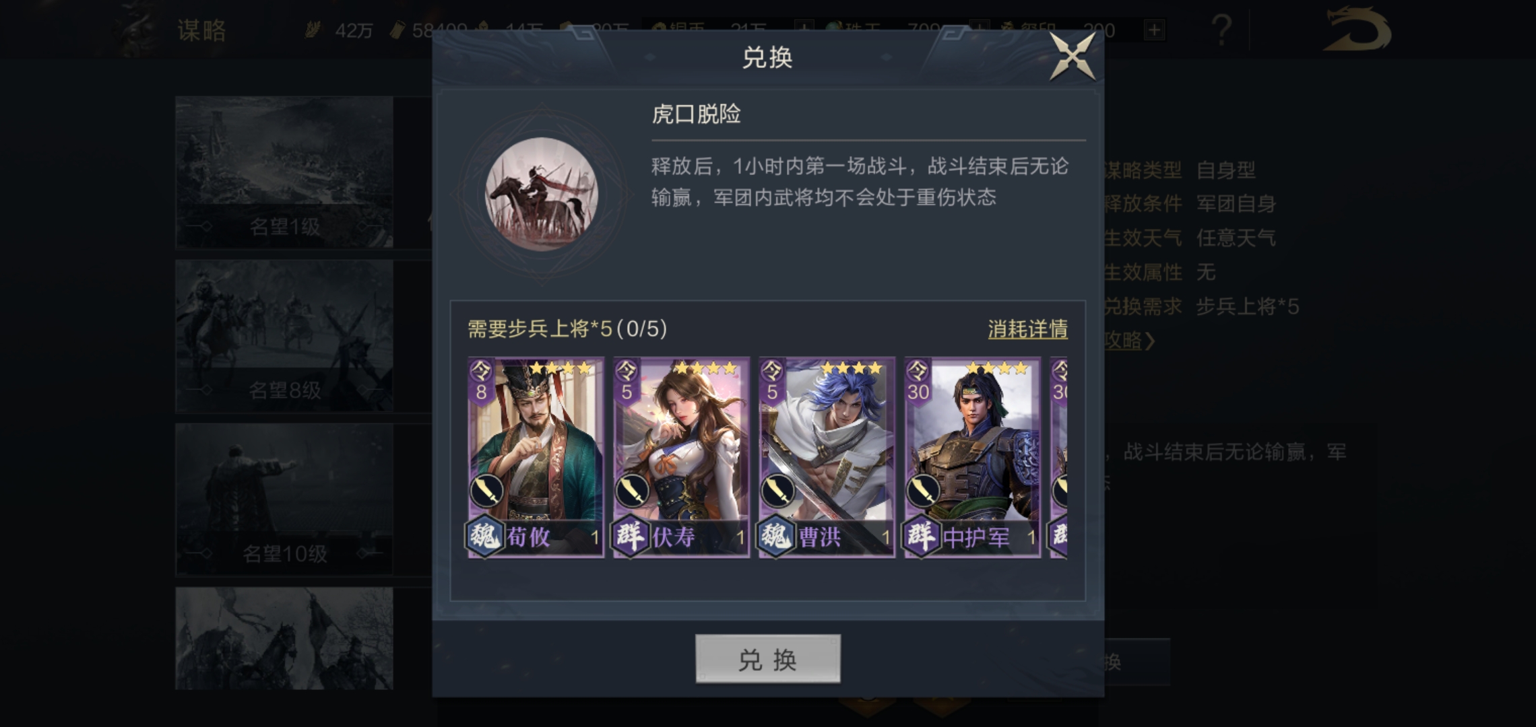Select the 名望8级 strategy thumbnail
This screenshot has height=727, width=1536.
(x=284, y=336)
